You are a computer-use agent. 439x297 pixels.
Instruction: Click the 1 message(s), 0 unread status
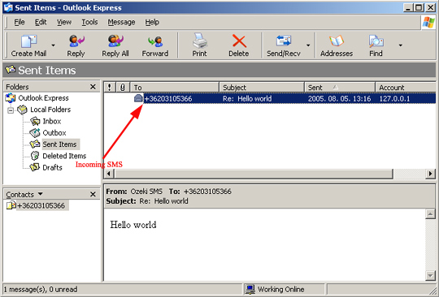[41, 290]
